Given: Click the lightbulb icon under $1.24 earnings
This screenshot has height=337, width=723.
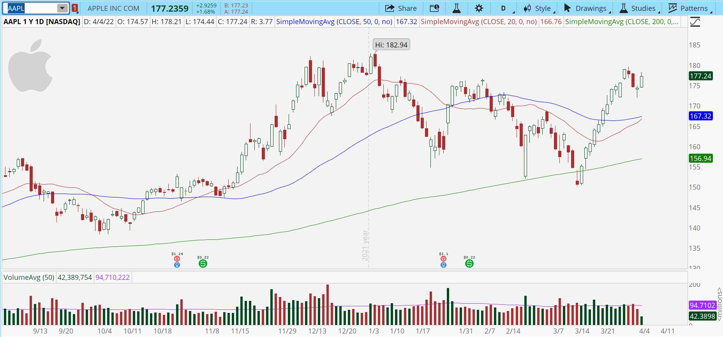Looking at the screenshot, I should (x=177, y=265).
